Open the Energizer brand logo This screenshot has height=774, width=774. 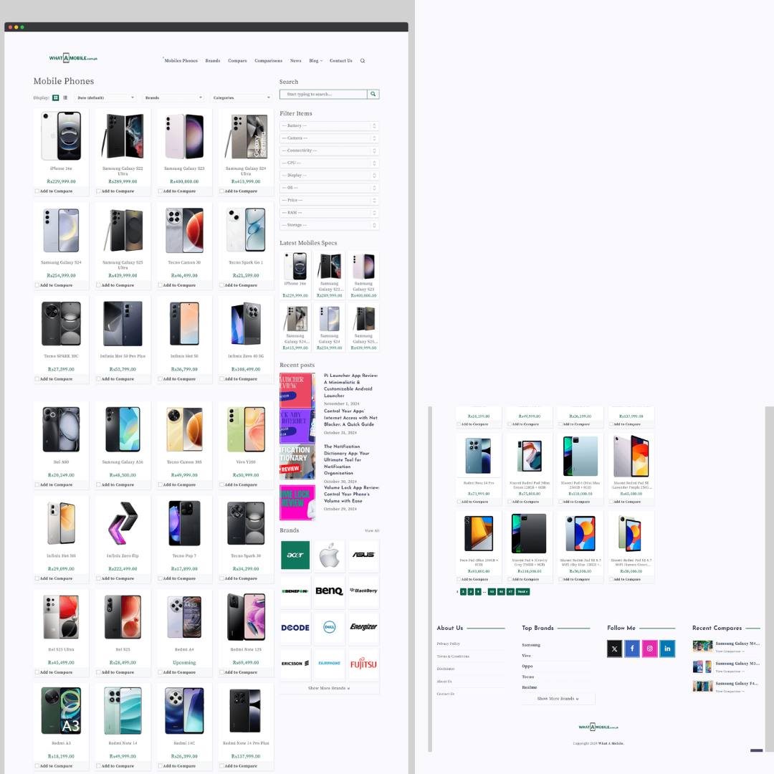point(363,627)
